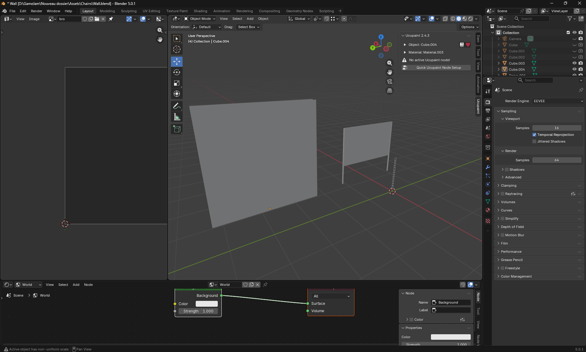Screen dimensions: 586x352
Task: Select the Move tool in viewport toolbar
Action: (x=177, y=62)
